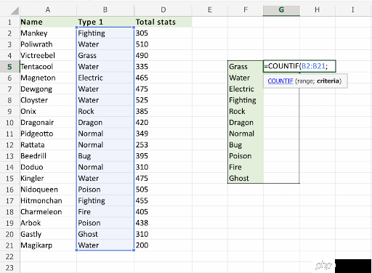Click 'Fire' in Type 1 column B
The width and height of the screenshot is (372, 273).
[105, 212]
